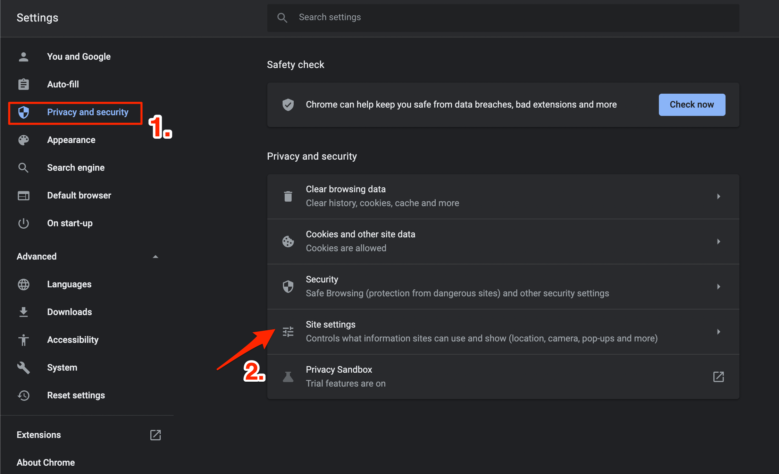Click the wrench icon beside System
The height and width of the screenshot is (474, 779).
[x=24, y=367]
